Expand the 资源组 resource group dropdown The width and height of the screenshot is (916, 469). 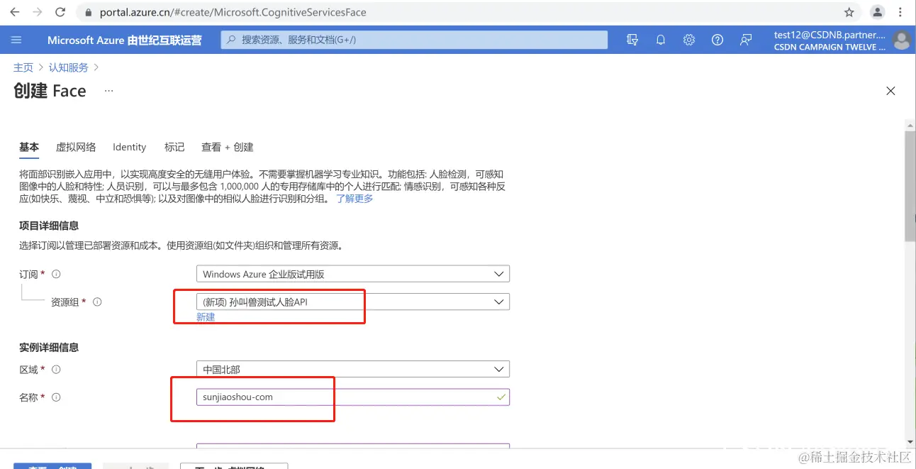(353, 302)
